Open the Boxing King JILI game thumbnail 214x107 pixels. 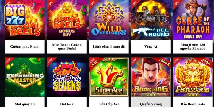point(151,77)
